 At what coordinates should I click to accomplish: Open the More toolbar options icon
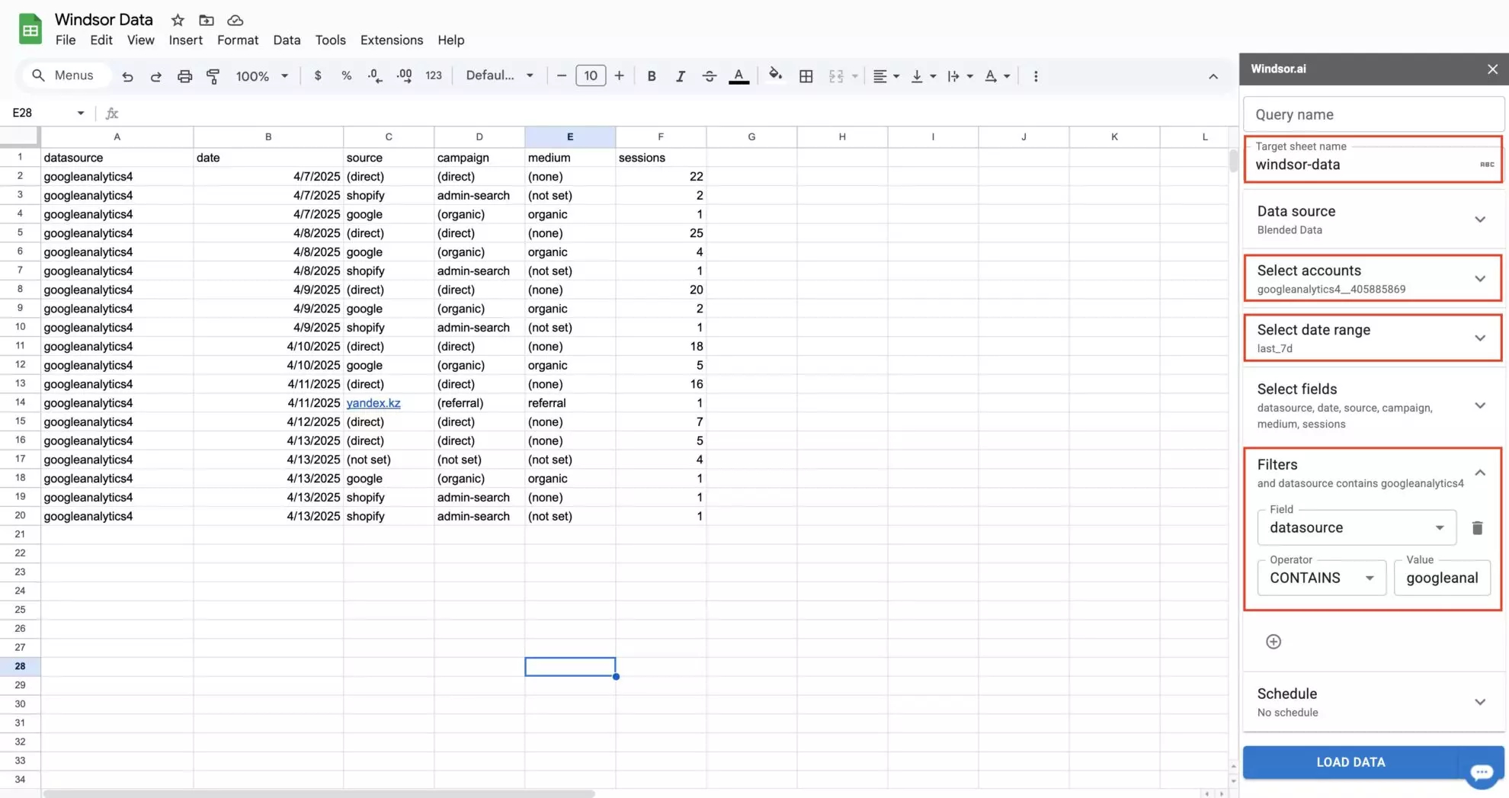tap(1035, 75)
